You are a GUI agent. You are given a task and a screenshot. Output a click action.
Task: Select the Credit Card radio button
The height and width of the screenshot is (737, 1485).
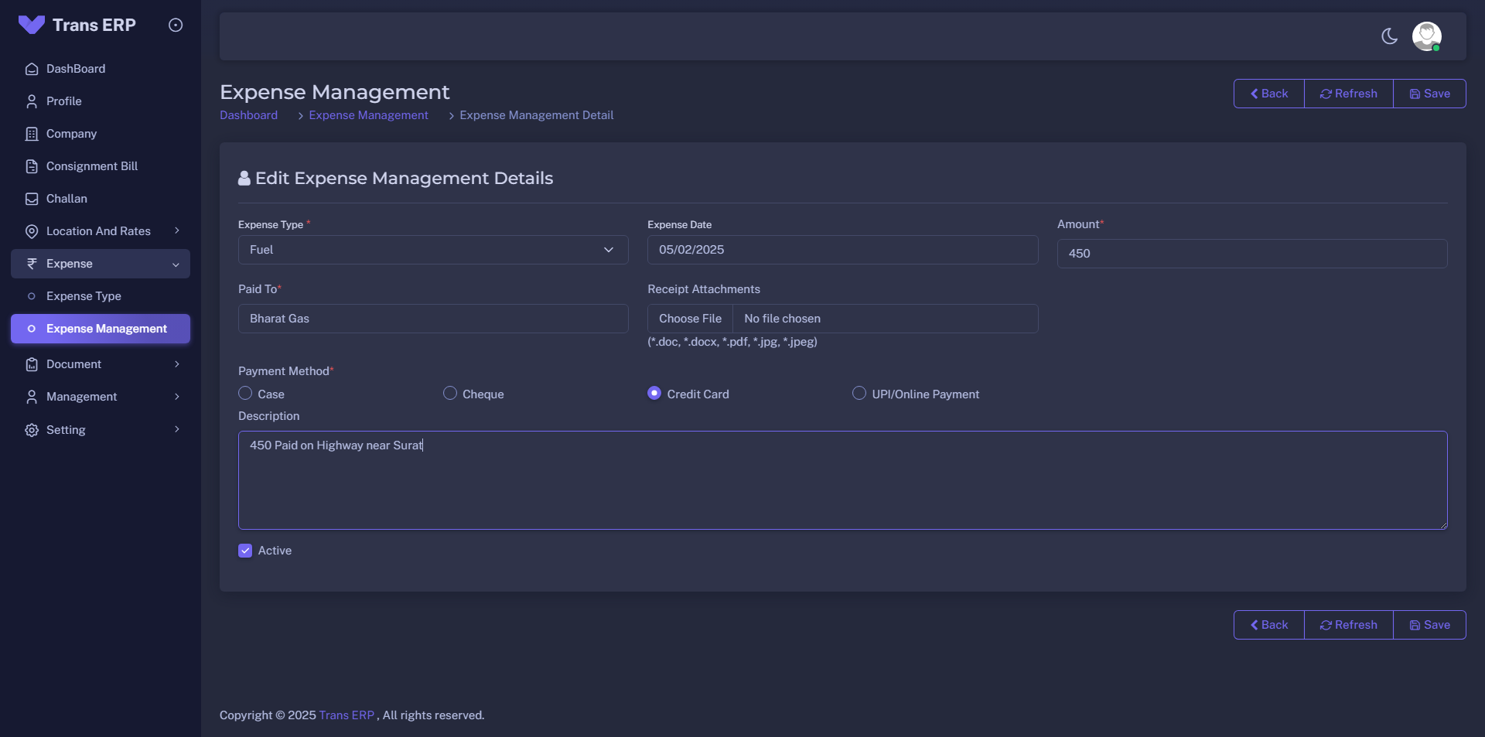(x=654, y=393)
